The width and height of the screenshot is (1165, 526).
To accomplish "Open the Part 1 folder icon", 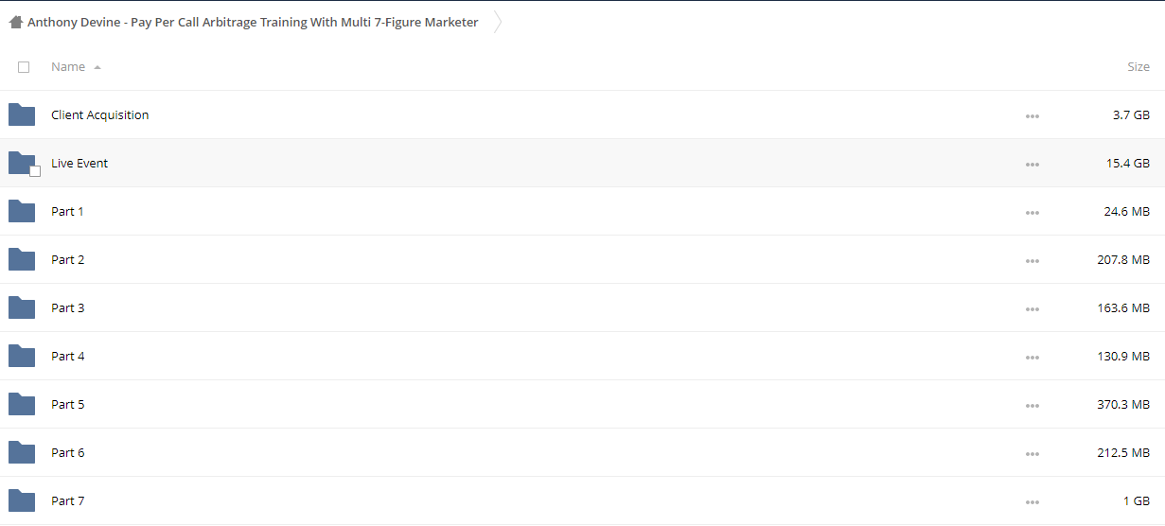I will click(x=22, y=212).
